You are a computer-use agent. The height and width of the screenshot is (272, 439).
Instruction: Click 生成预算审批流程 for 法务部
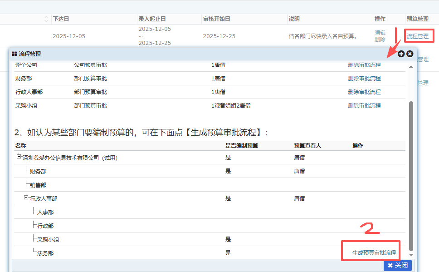click(374, 253)
